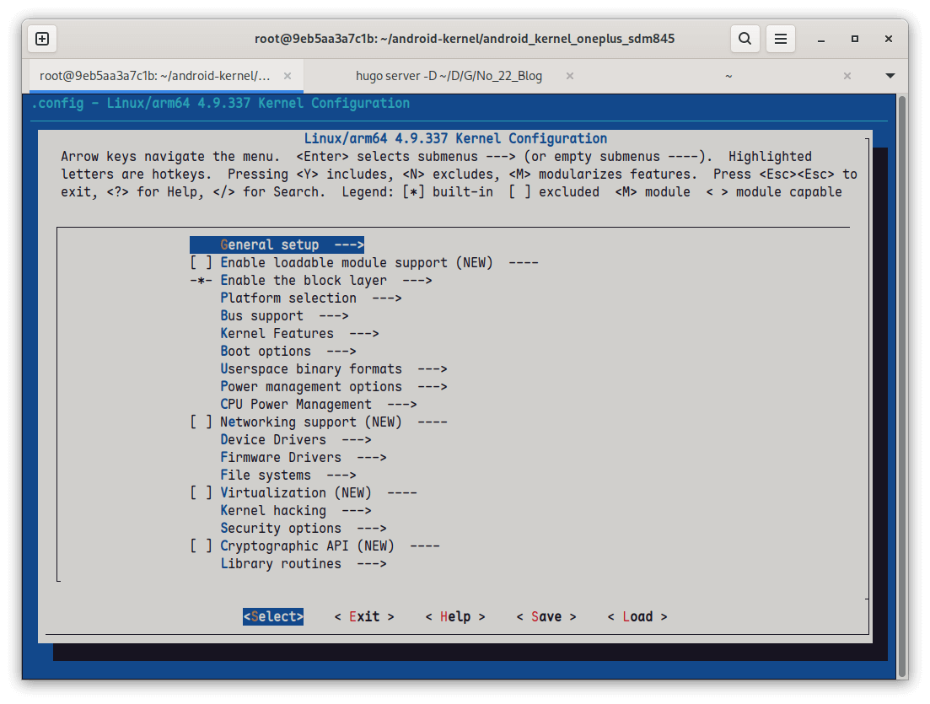Screen dimensions: 930x704
Task: Open the tab list dropdown arrow
Action: point(890,76)
